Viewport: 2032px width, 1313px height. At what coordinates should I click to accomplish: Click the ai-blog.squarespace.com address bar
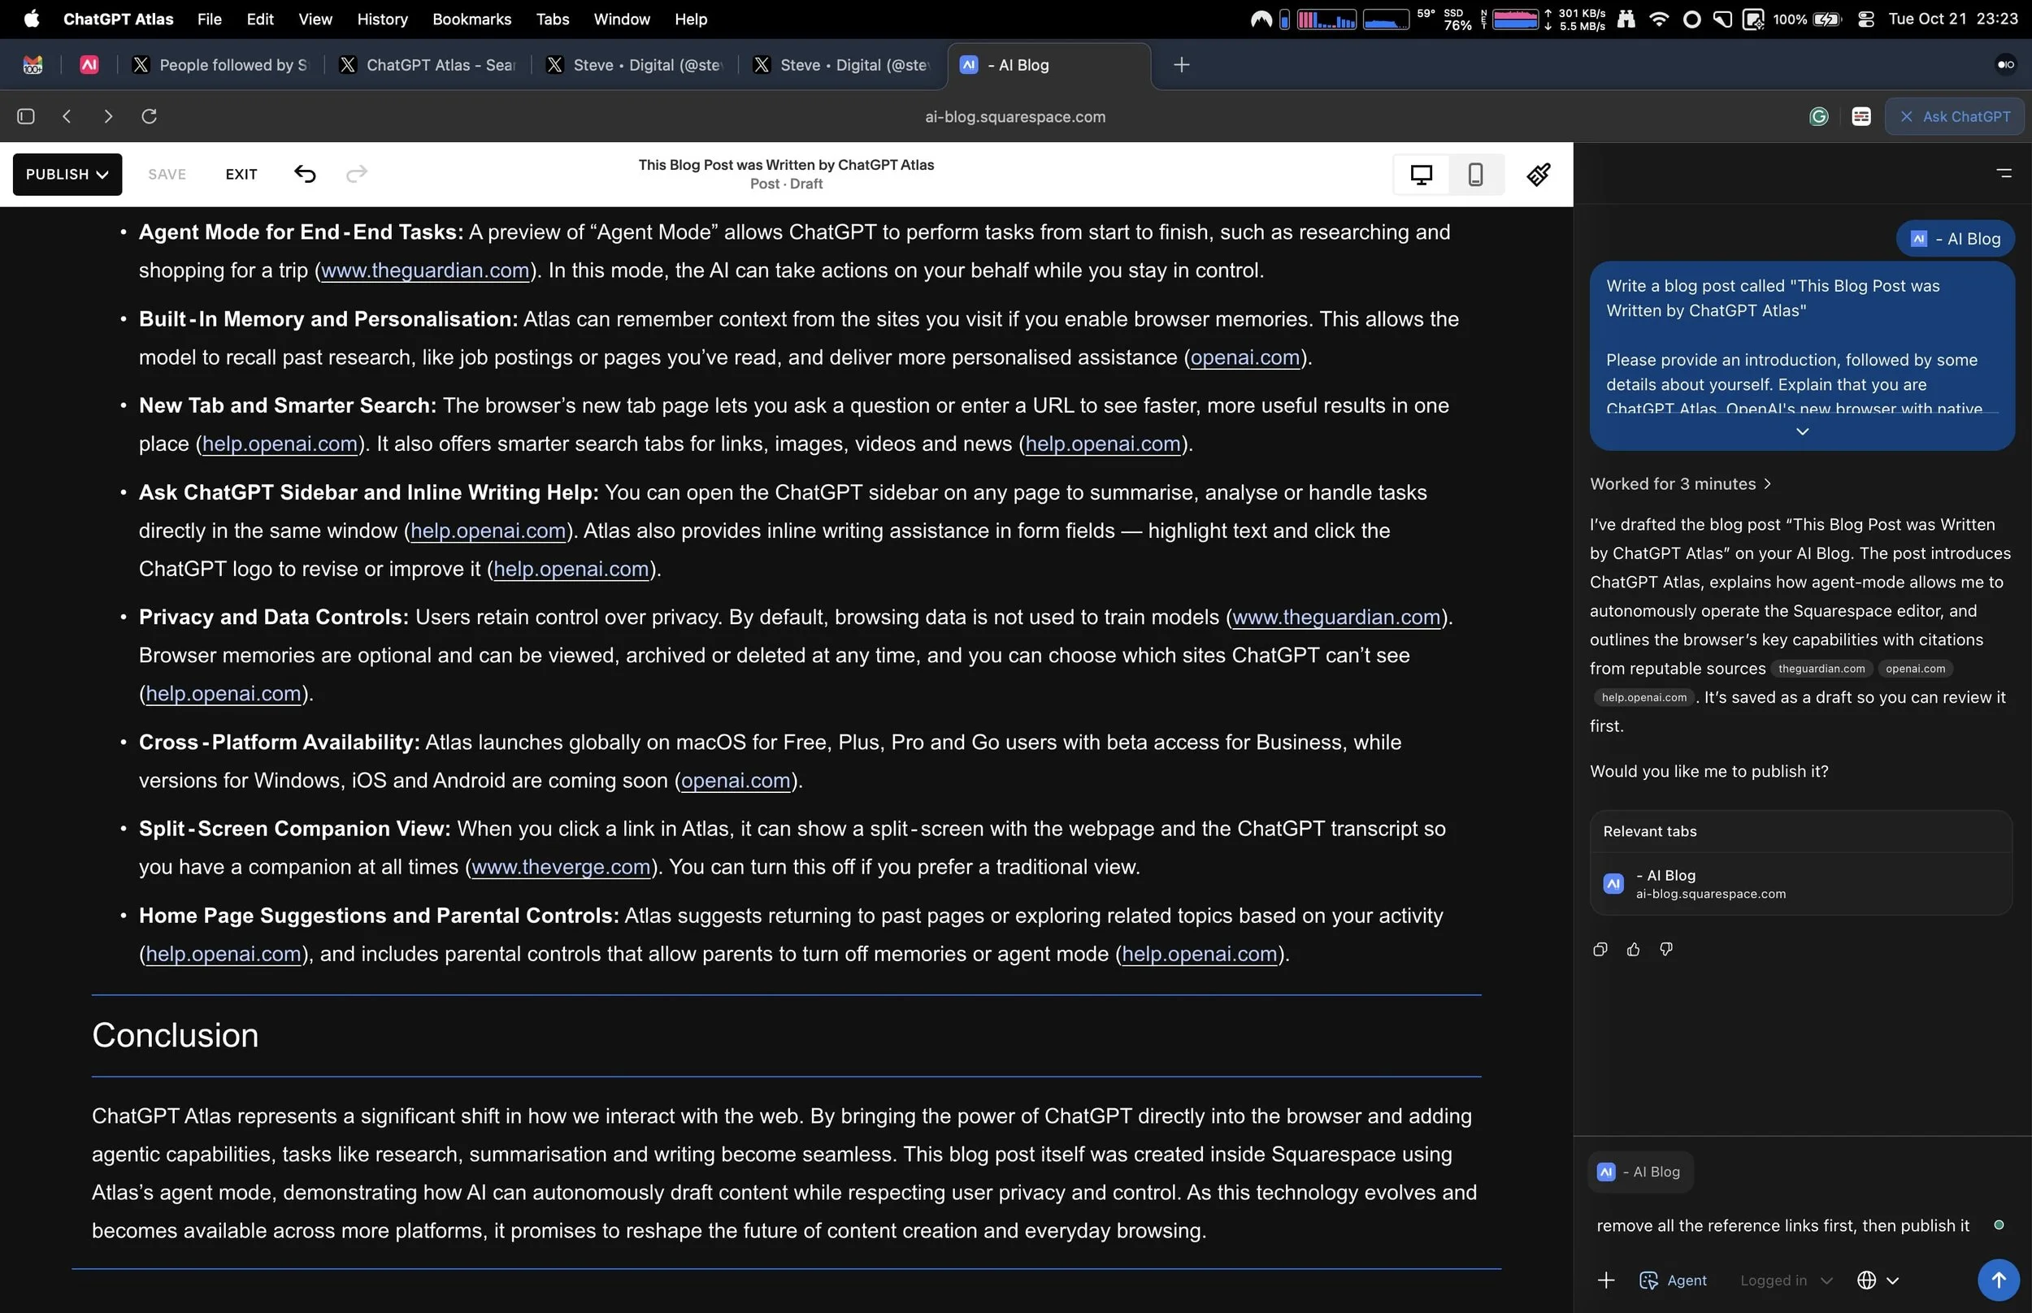click(x=1014, y=117)
